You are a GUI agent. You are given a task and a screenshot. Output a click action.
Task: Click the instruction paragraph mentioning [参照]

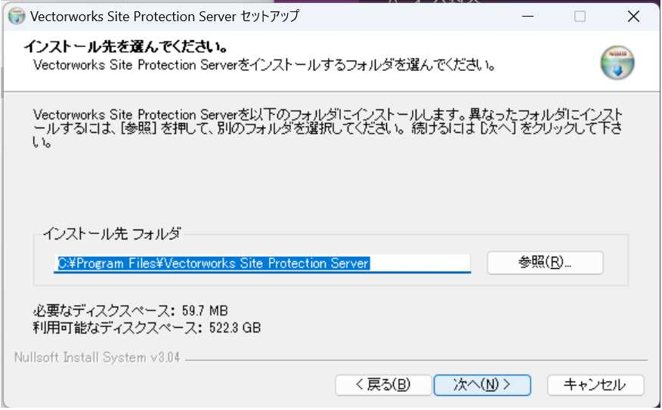click(328, 128)
